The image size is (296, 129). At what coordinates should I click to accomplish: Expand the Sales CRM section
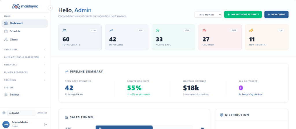tap(25, 50)
